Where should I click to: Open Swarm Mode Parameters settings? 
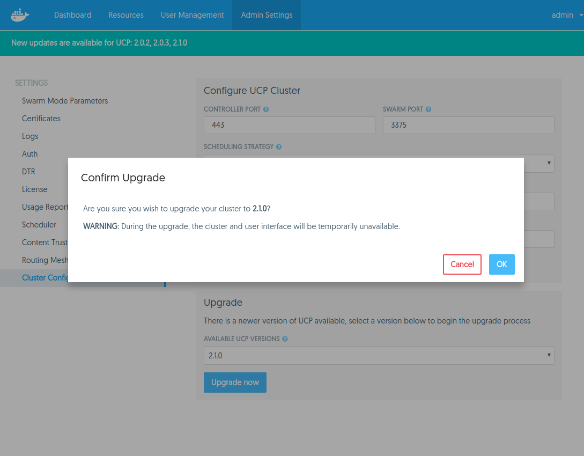[65, 101]
